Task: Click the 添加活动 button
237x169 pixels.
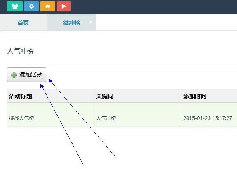Action: tap(27, 75)
